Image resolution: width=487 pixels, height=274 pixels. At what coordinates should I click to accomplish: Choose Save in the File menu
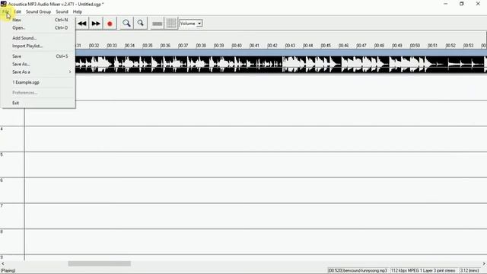pos(38,56)
